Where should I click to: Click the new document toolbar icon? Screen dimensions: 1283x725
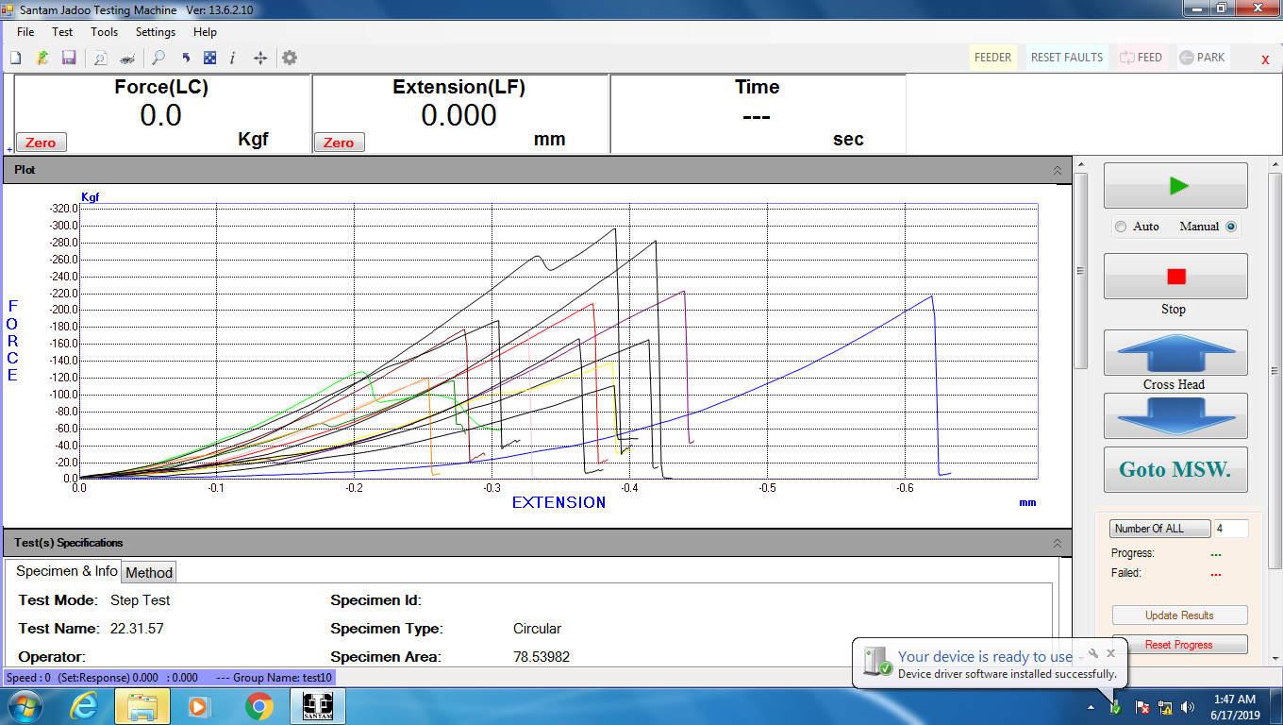click(x=15, y=59)
